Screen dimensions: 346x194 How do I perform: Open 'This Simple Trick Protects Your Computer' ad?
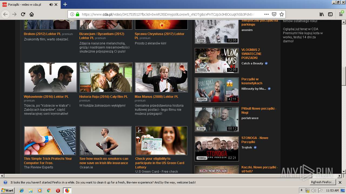[48, 161]
